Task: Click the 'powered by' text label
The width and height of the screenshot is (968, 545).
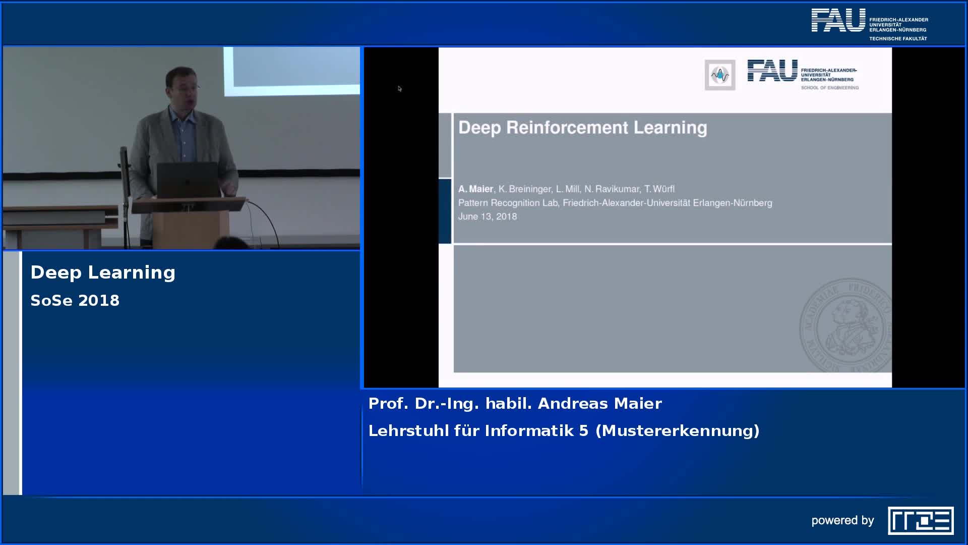Action: pyautogui.click(x=842, y=521)
